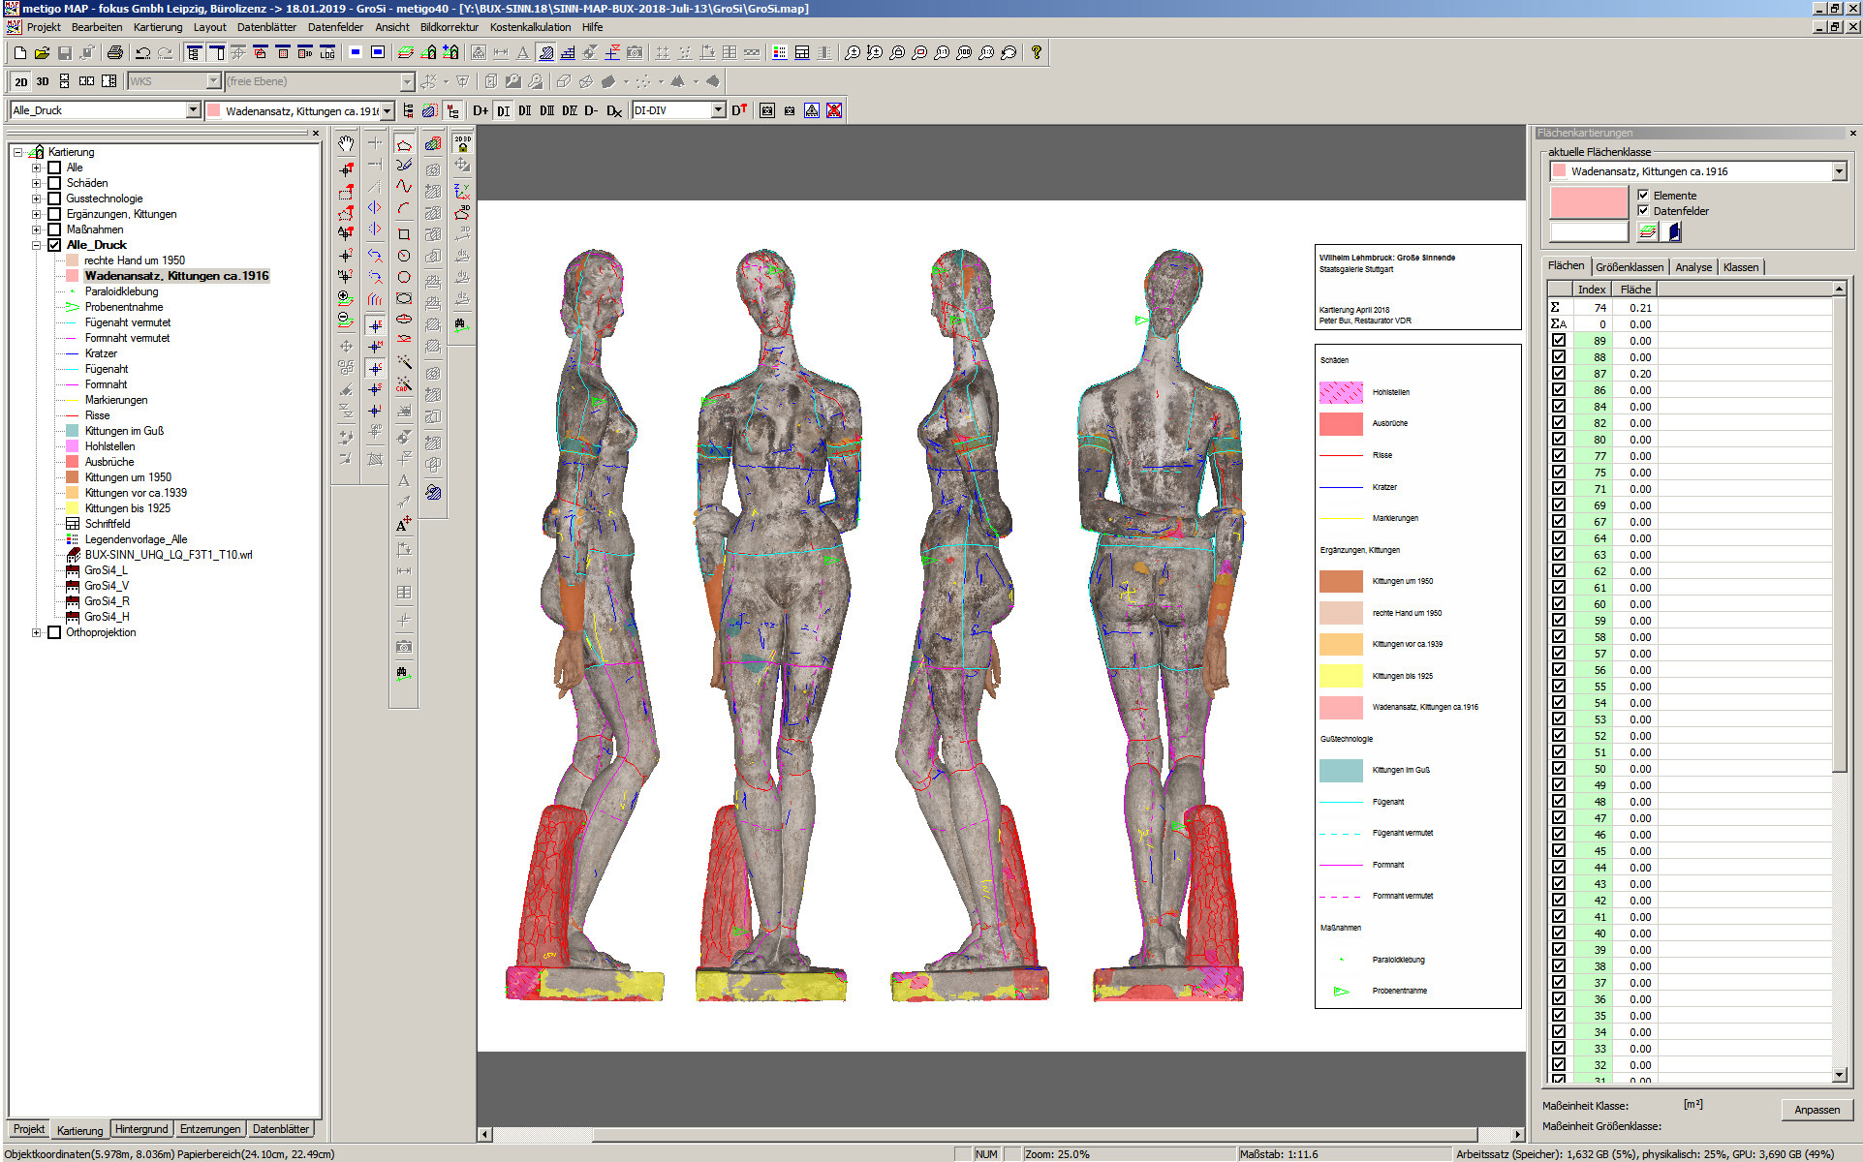Check the 'Orthoprojektion' tree checkbox
Image resolution: width=1863 pixels, height=1162 pixels.
54,632
